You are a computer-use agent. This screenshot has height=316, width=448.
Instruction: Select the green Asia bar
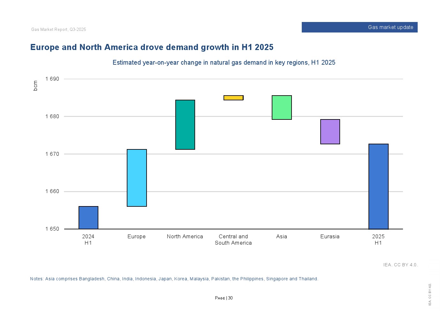click(x=282, y=107)
